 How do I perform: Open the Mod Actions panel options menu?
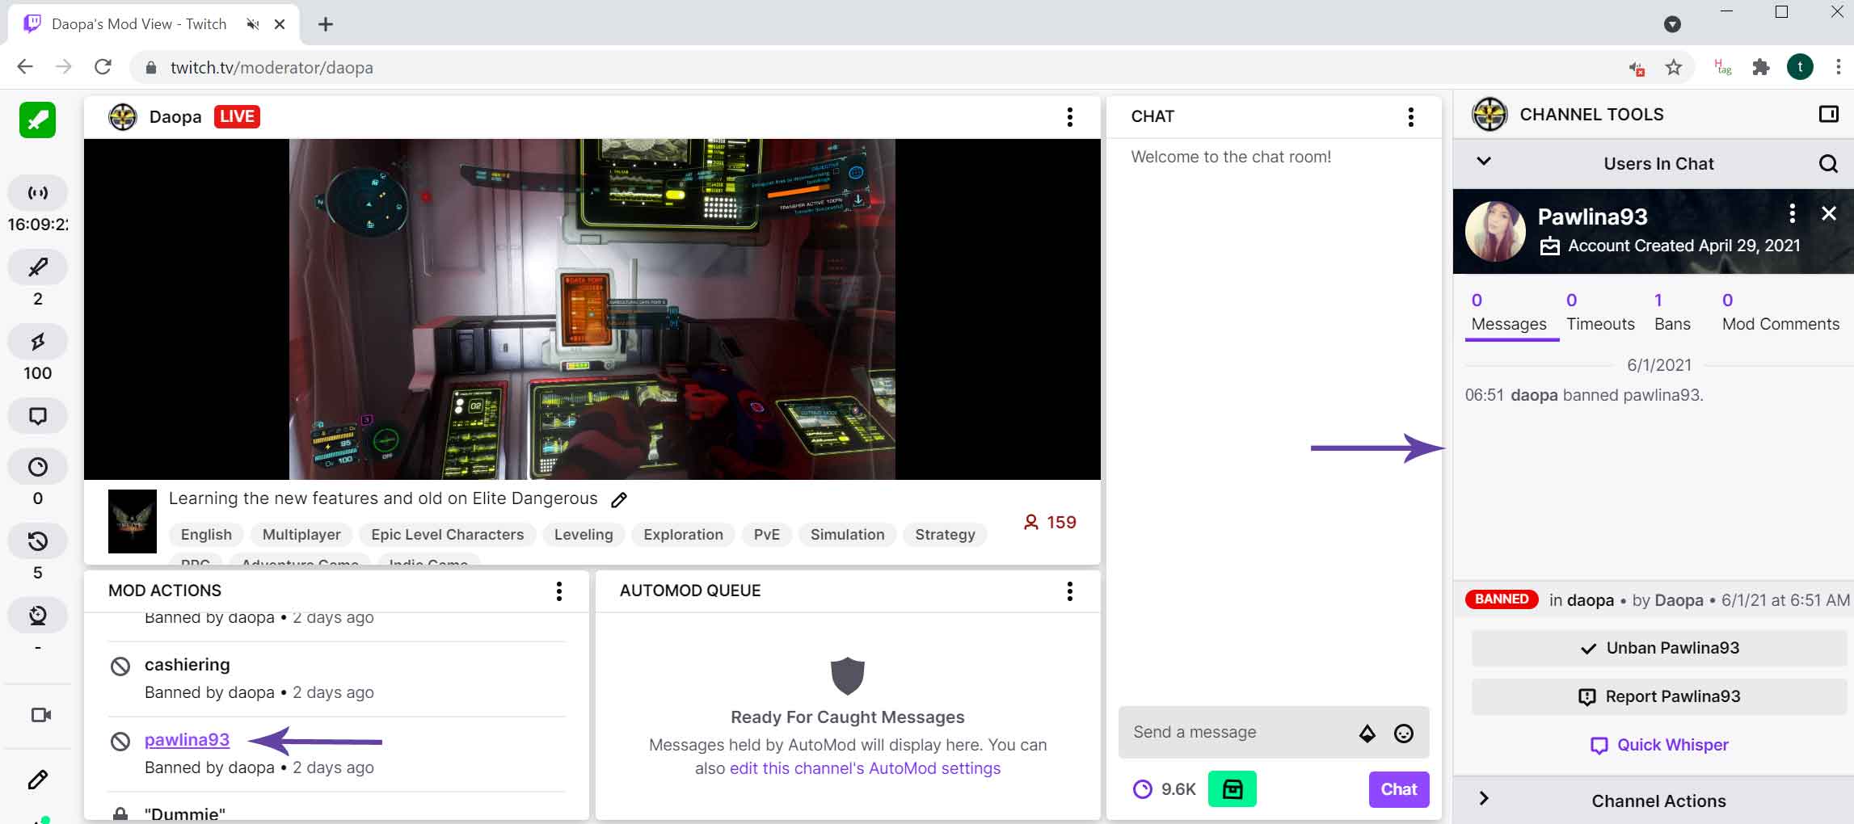(558, 591)
